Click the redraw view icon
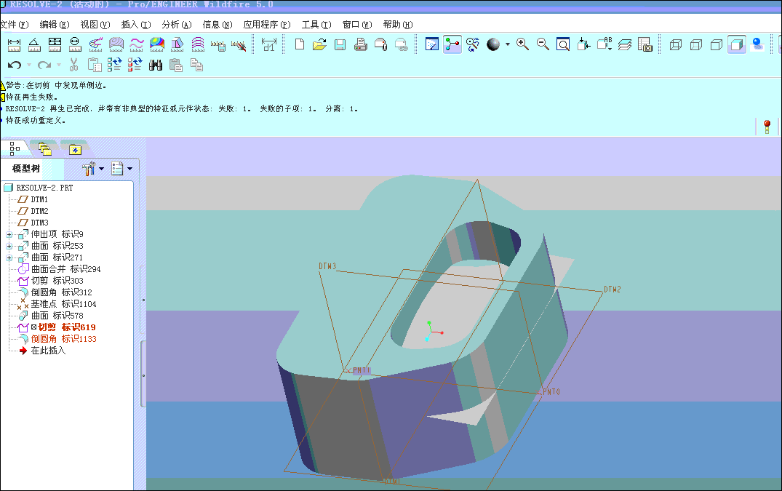The image size is (782, 491). pos(432,44)
